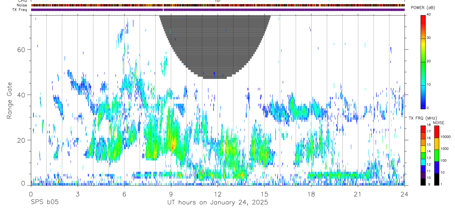
Task: Click the NOISE legend title
Action: tap(439, 123)
